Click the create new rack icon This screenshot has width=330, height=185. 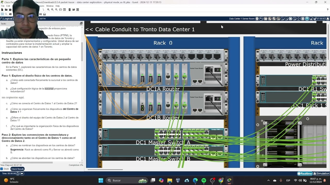[x=282, y=19]
